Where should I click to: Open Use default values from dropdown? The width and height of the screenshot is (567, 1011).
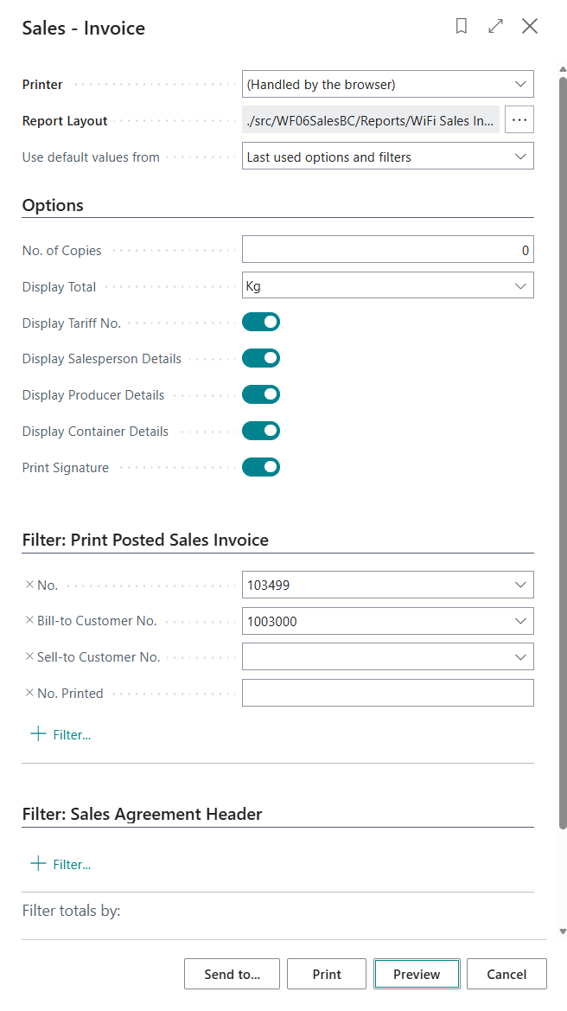point(388,157)
